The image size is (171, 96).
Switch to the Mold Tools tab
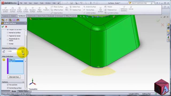[x=42, y=16]
